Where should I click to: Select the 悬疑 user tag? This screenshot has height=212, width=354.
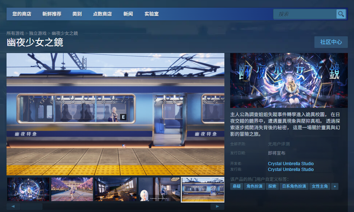click(236, 186)
